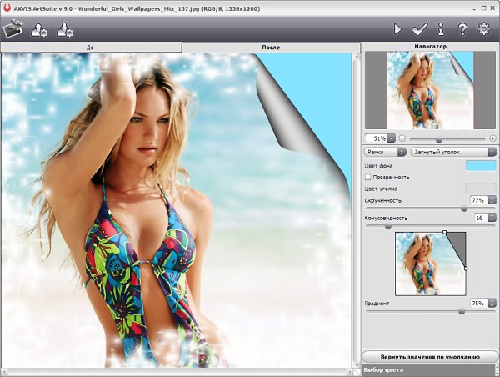Switch to the После tab
Screen dimensions: 500x377
point(270,48)
